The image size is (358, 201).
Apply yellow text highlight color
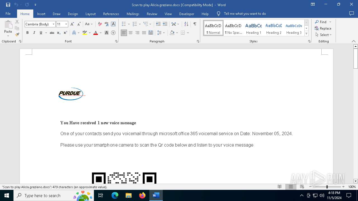point(85,33)
